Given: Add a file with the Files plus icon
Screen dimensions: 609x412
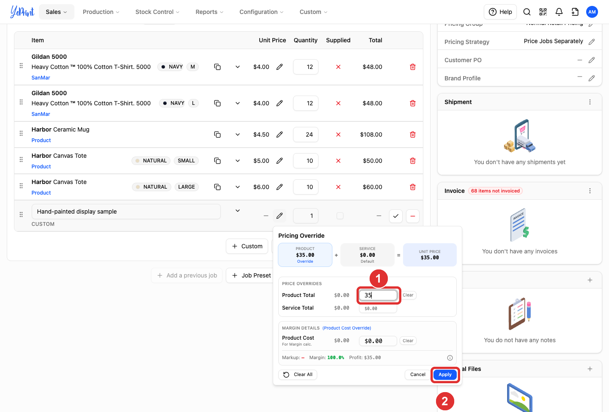Looking at the screenshot, I should click(x=590, y=369).
